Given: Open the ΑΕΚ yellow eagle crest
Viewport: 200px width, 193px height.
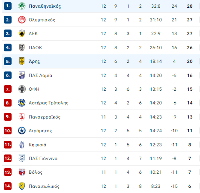Looking at the screenshot, I should pyautogui.click(x=22, y=33).
